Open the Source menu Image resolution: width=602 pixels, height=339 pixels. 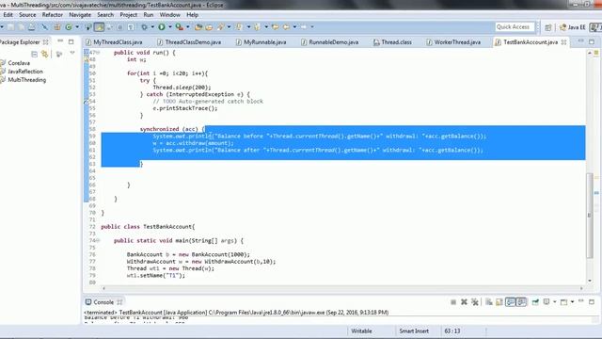(x=27, y=15)
